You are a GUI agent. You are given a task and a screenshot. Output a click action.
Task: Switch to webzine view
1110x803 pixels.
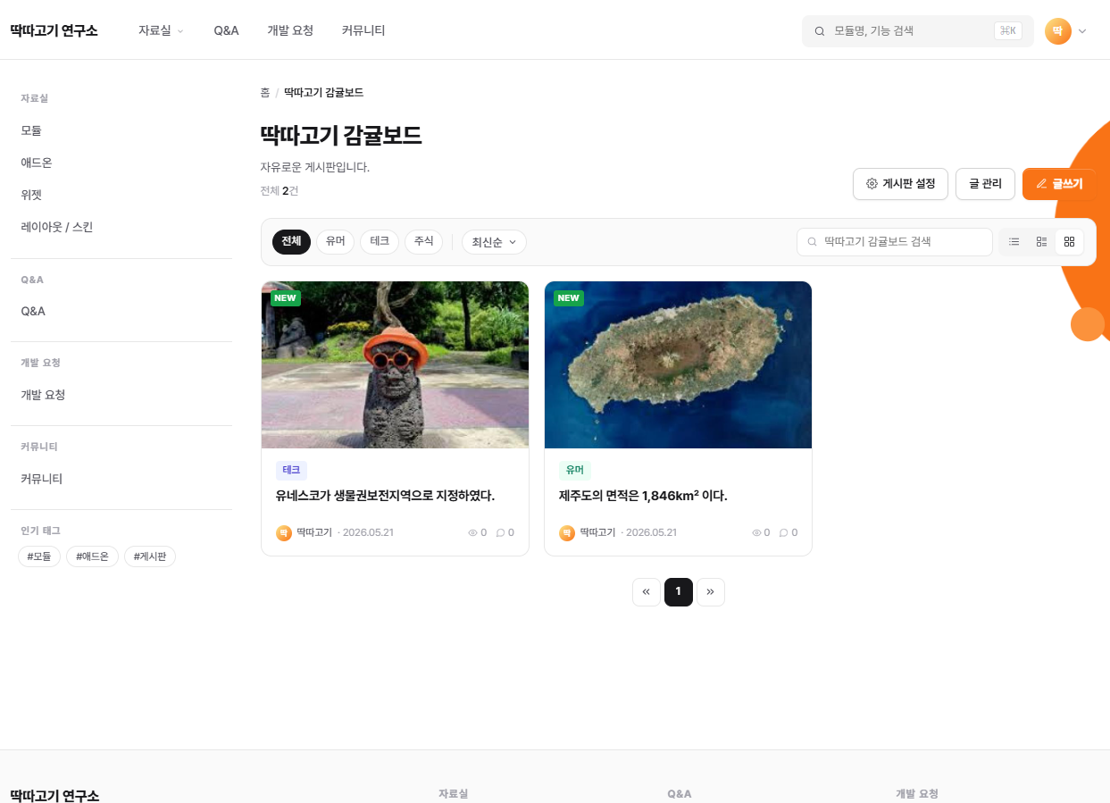coord(1041,242)
